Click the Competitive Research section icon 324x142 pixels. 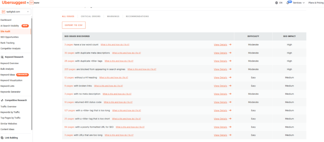pyautogui.click(x=2, y=101)
